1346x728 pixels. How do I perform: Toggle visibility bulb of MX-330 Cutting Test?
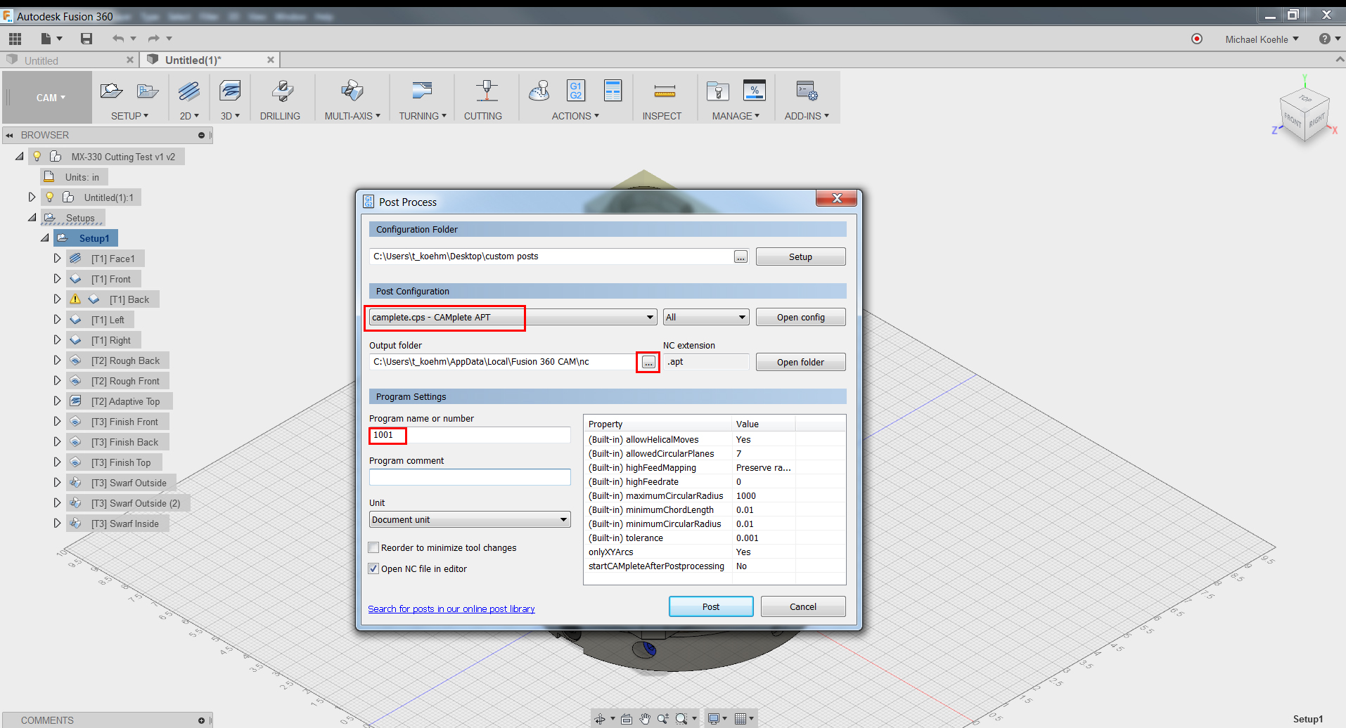click(x=37, y=157)
